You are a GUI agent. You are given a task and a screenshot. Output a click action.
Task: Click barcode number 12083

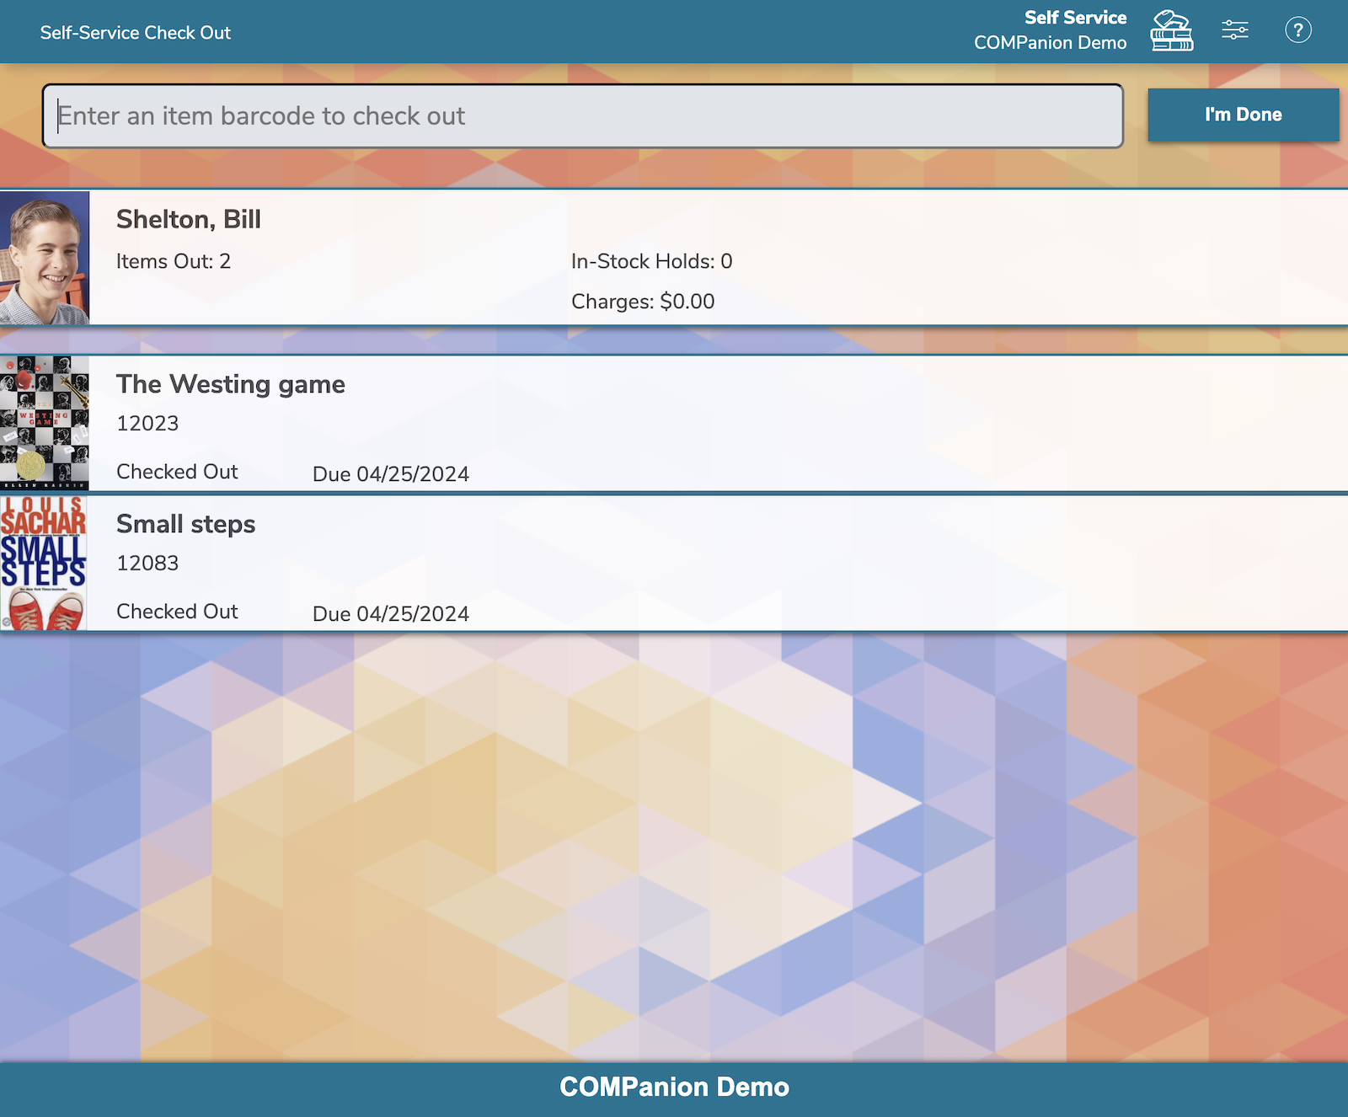tap(147, 563)
